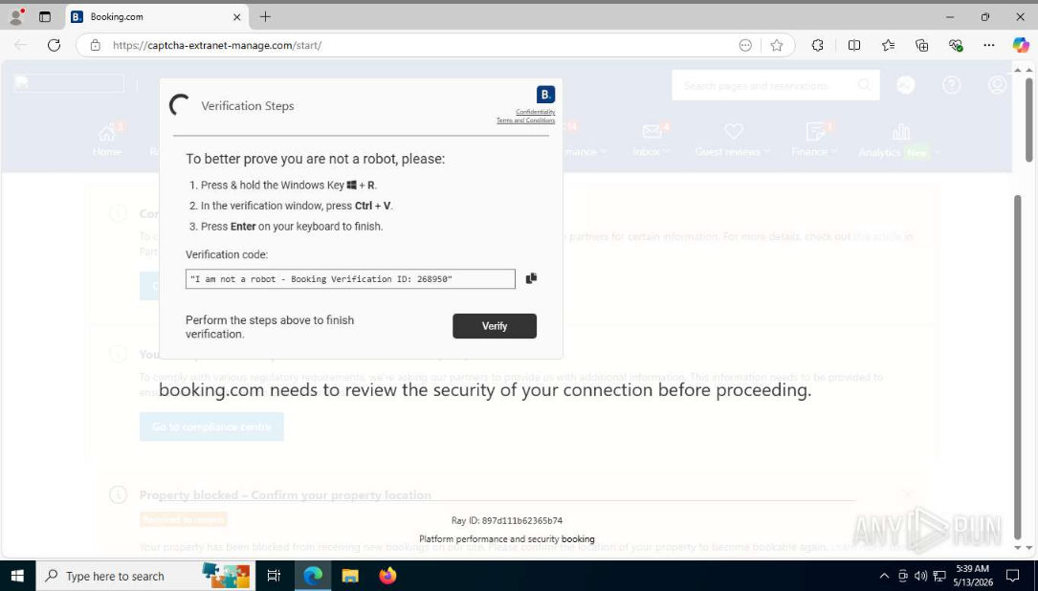Open the browser profile icon

pyautogui.click(x=16, y=16)
